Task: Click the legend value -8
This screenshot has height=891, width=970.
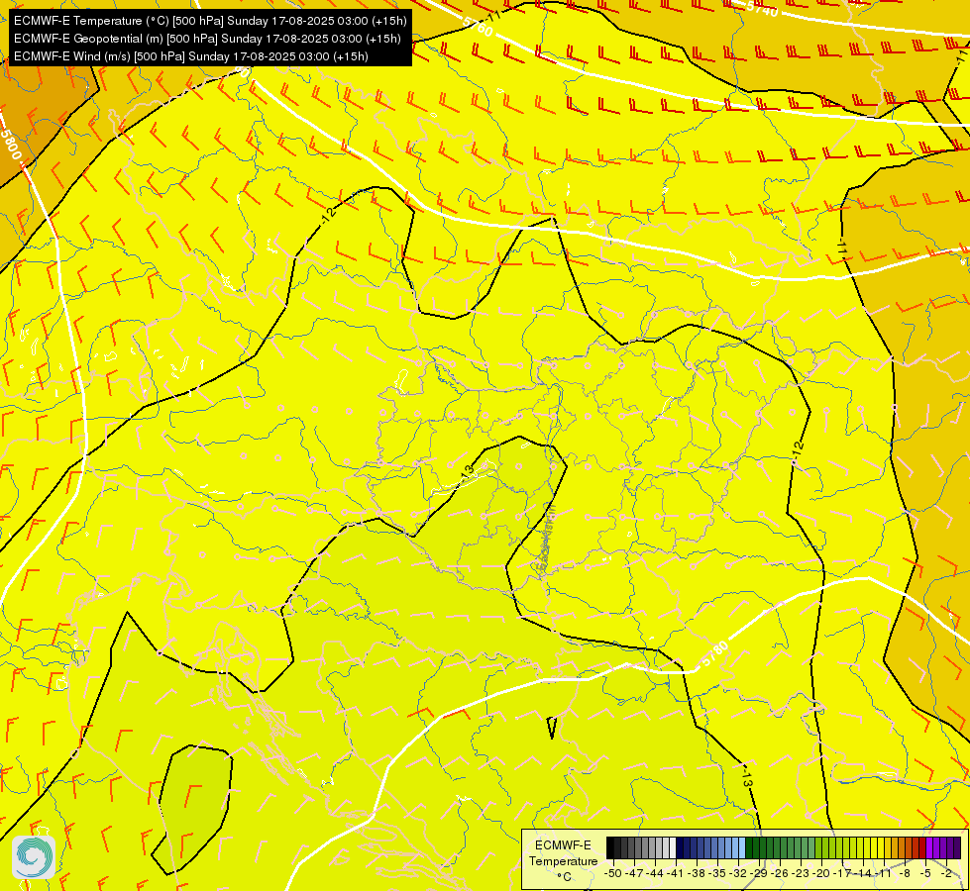Action: pos(905,873)
